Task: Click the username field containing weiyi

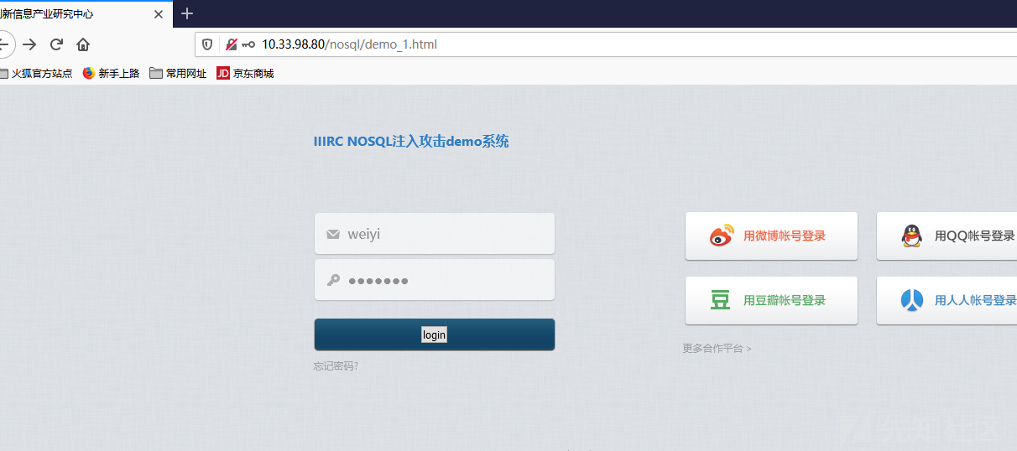Action: 445,234
